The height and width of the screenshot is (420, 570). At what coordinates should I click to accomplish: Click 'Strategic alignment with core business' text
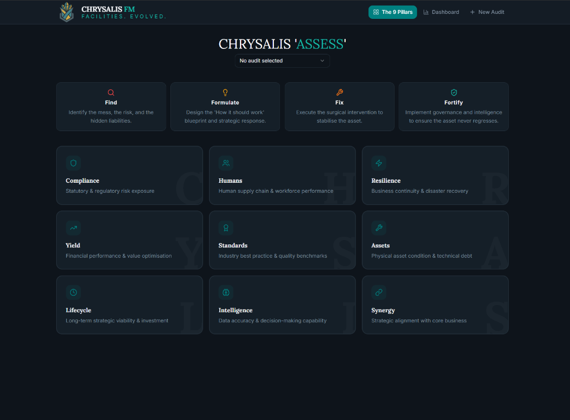point(419,321)
